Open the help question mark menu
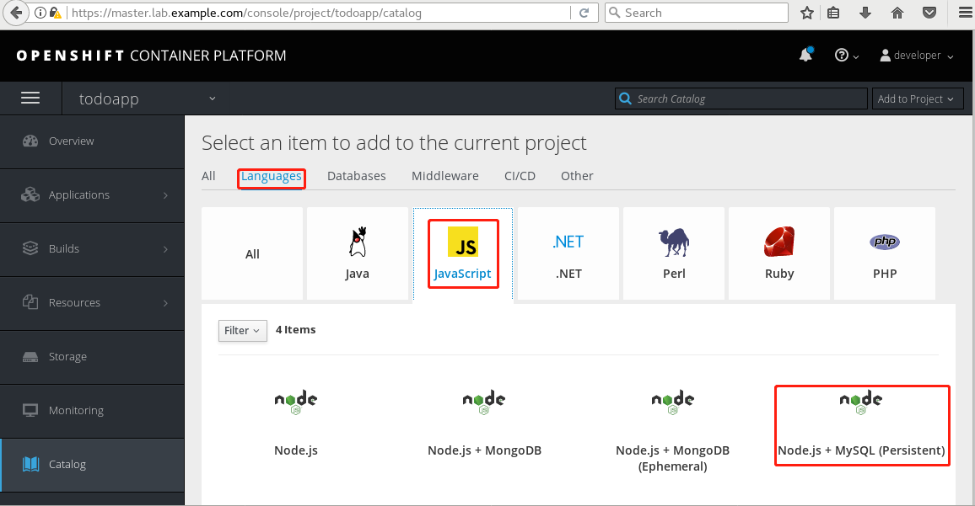Image resolution: width=975 pixels, height=506 pixels. coord(846,56)
